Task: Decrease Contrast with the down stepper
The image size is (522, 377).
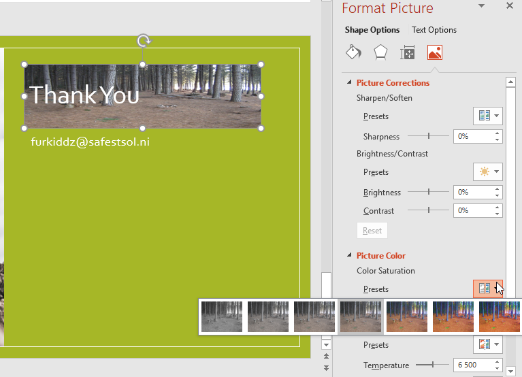Action: point(497,214)
